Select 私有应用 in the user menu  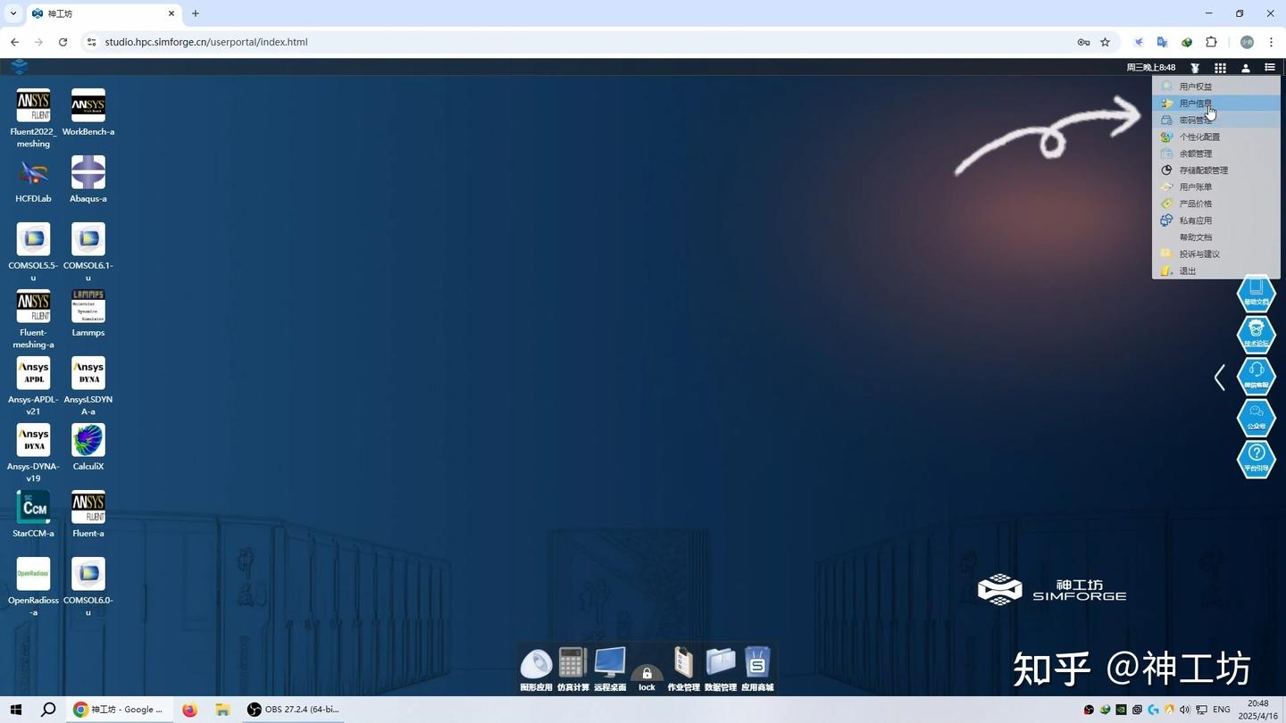[x=1215, y=220]
